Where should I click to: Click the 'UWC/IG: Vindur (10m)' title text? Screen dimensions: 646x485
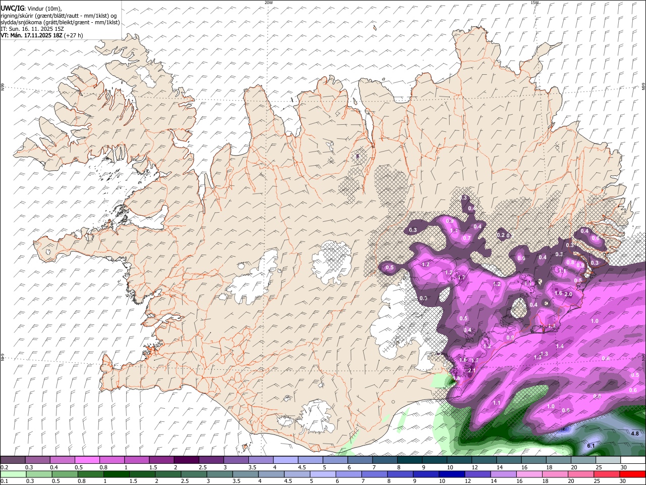[31, 9]
